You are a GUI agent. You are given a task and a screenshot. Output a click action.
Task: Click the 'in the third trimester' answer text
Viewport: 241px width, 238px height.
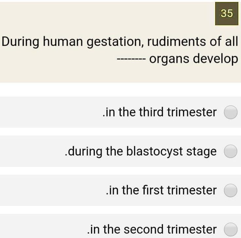click(x=159, y=112)
